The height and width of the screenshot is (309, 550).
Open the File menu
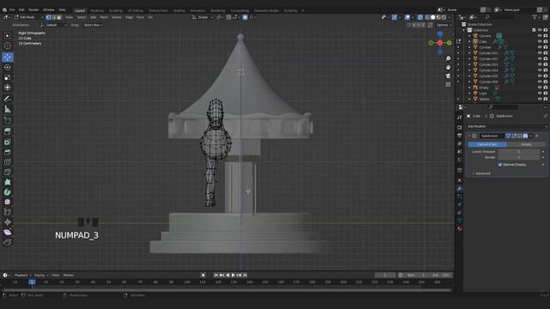tap(12, 9)
